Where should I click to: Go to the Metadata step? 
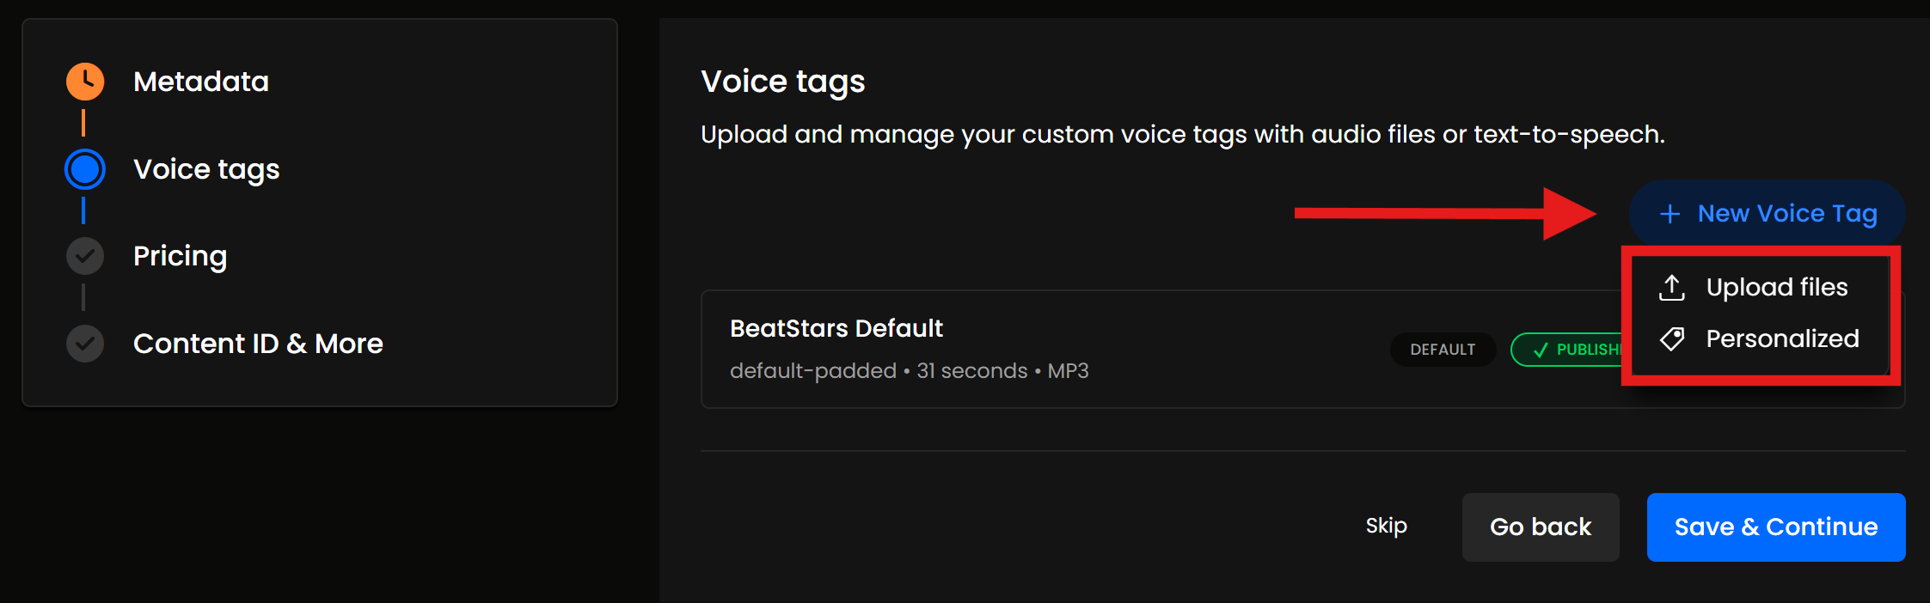[x=201, y=82]
